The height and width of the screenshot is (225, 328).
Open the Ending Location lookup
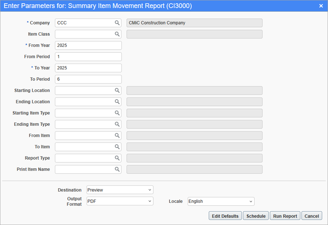[117, 101]
